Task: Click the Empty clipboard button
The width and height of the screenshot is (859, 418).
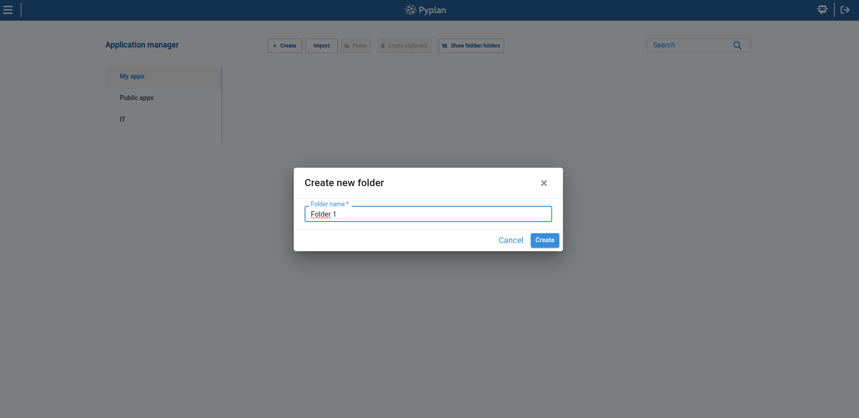Action: click(x=404, y=46)
